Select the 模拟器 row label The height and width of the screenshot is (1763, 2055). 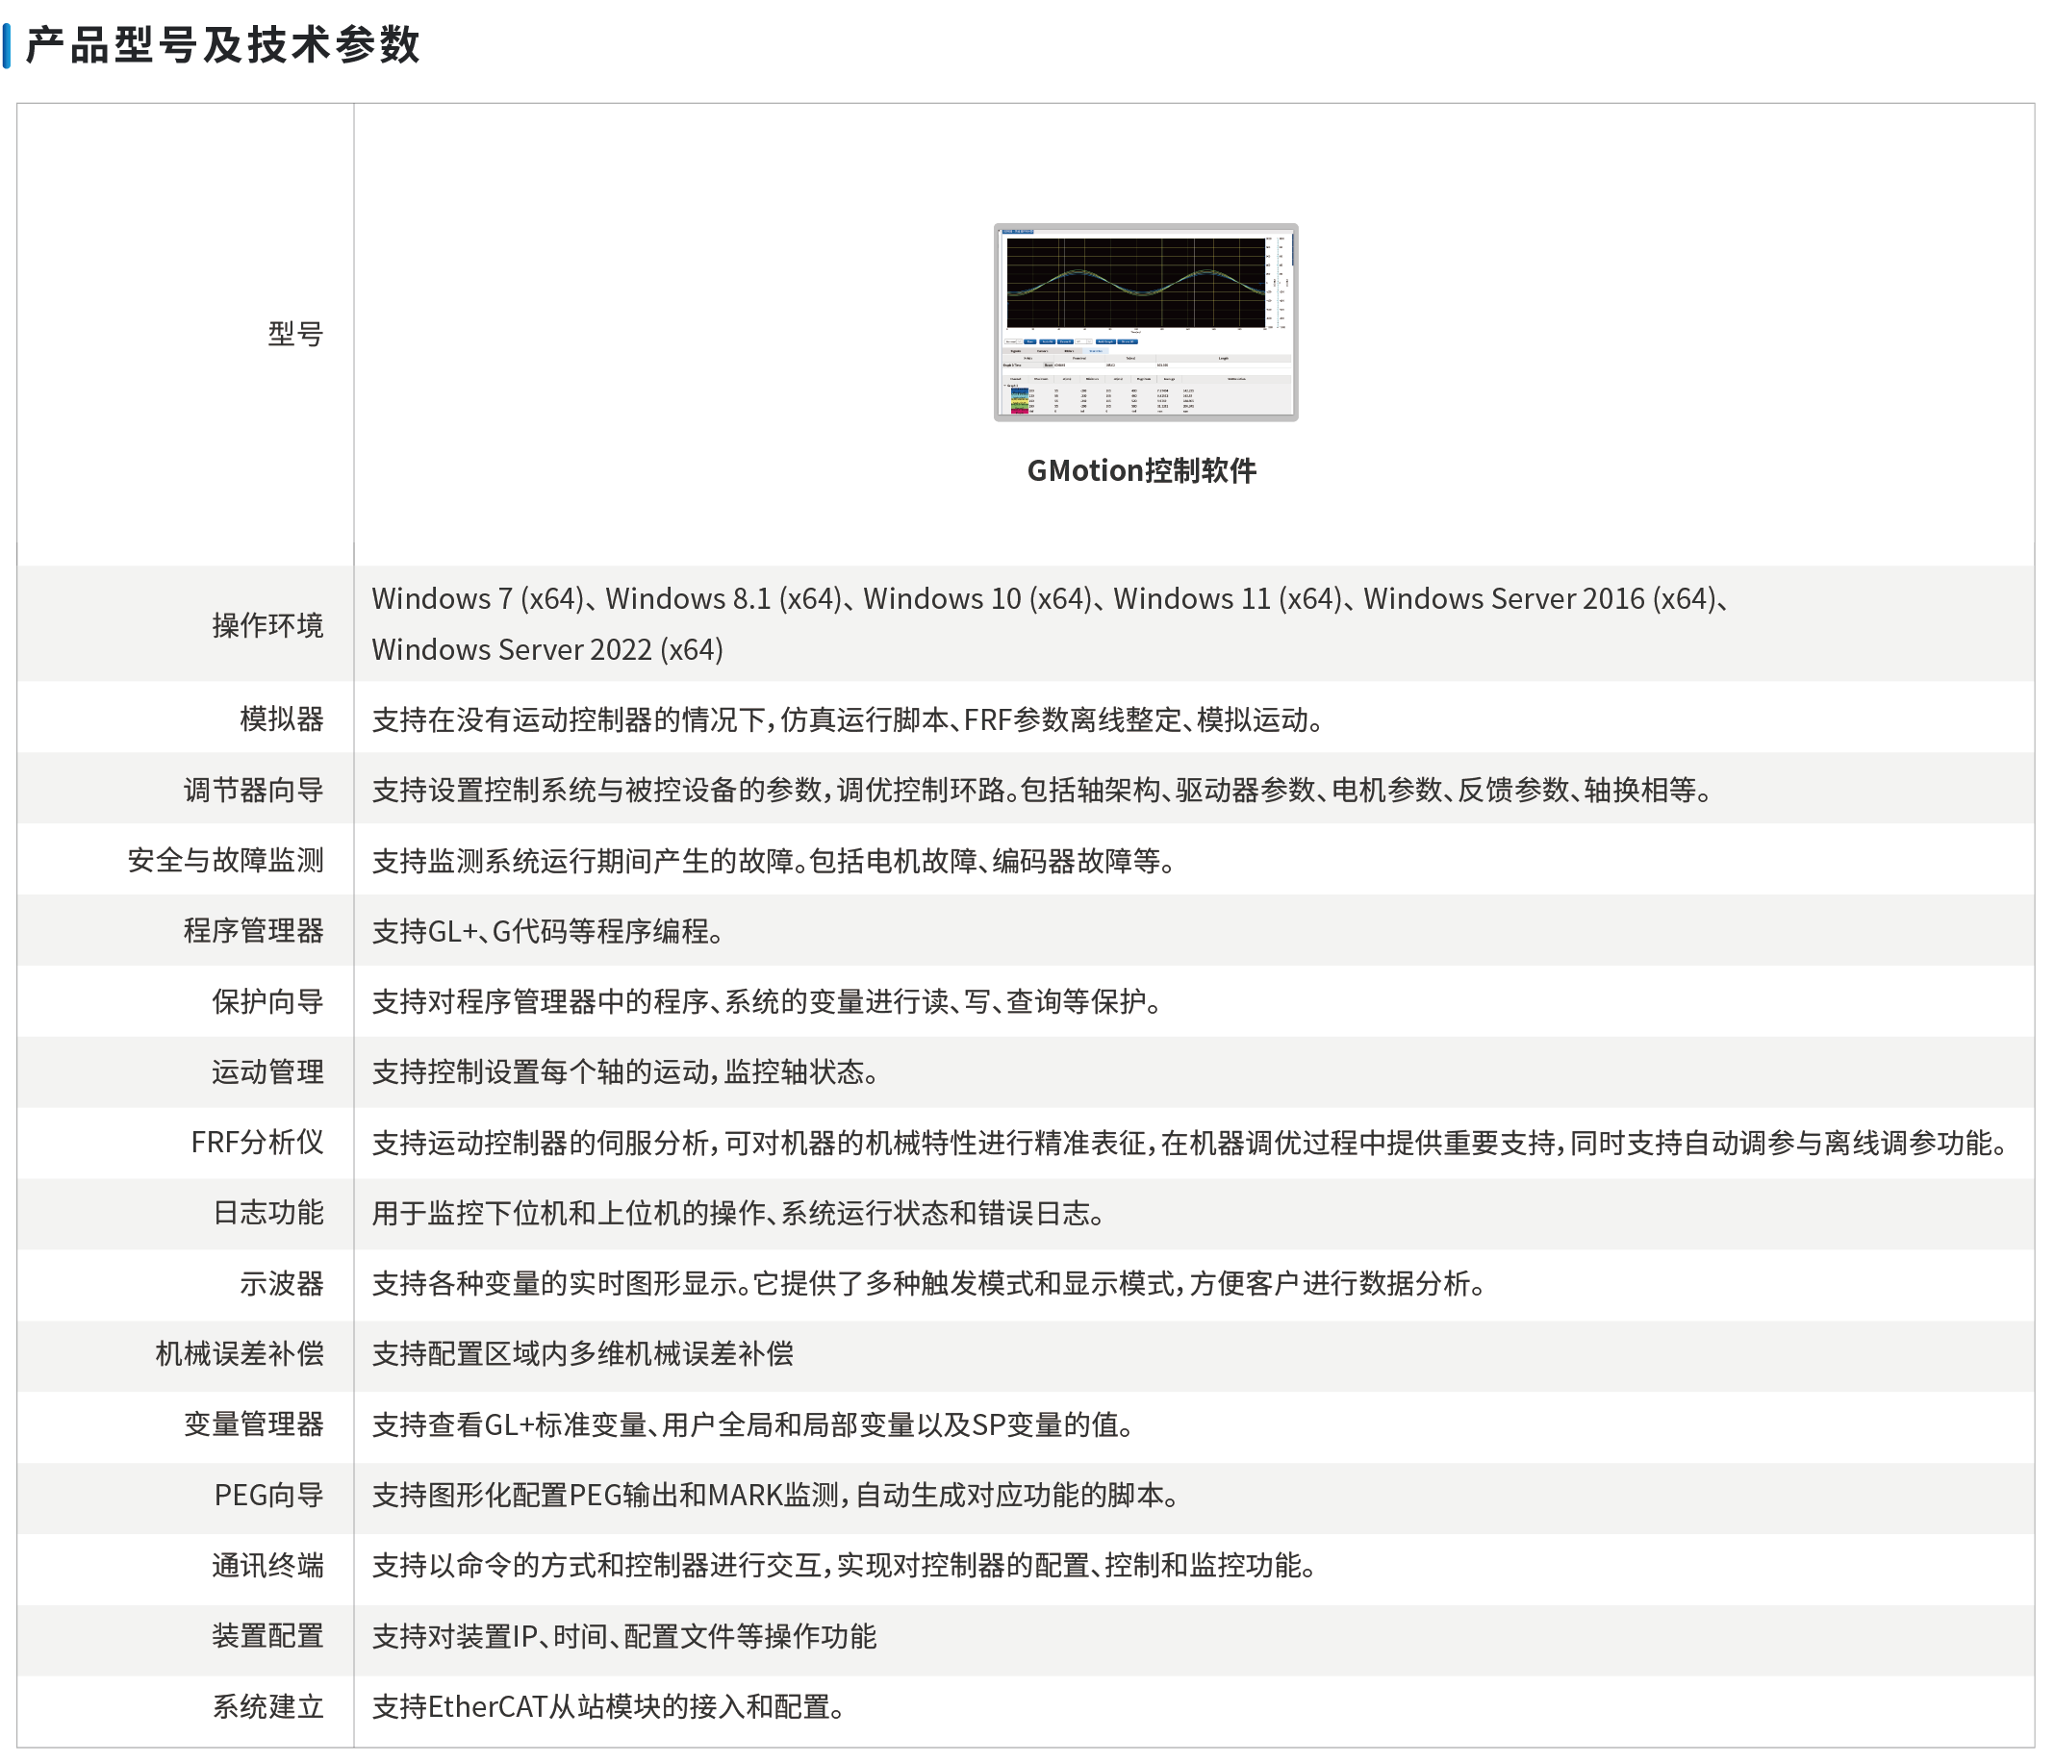282,718
